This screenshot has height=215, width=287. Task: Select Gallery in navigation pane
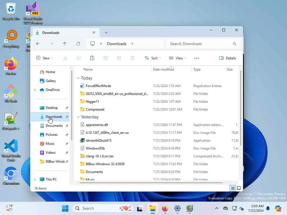50,81
